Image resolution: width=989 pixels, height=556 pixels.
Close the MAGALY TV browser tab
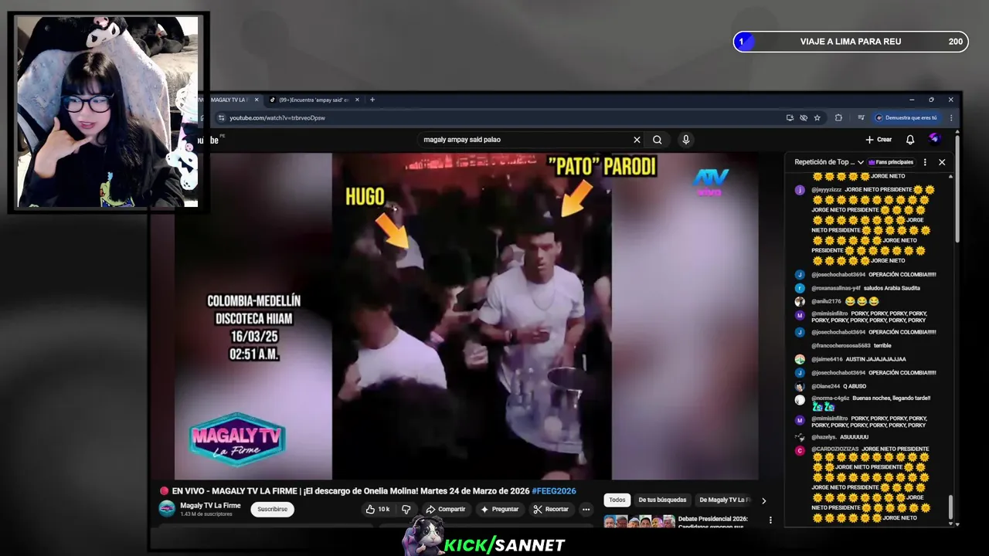(x=257, y=100)
